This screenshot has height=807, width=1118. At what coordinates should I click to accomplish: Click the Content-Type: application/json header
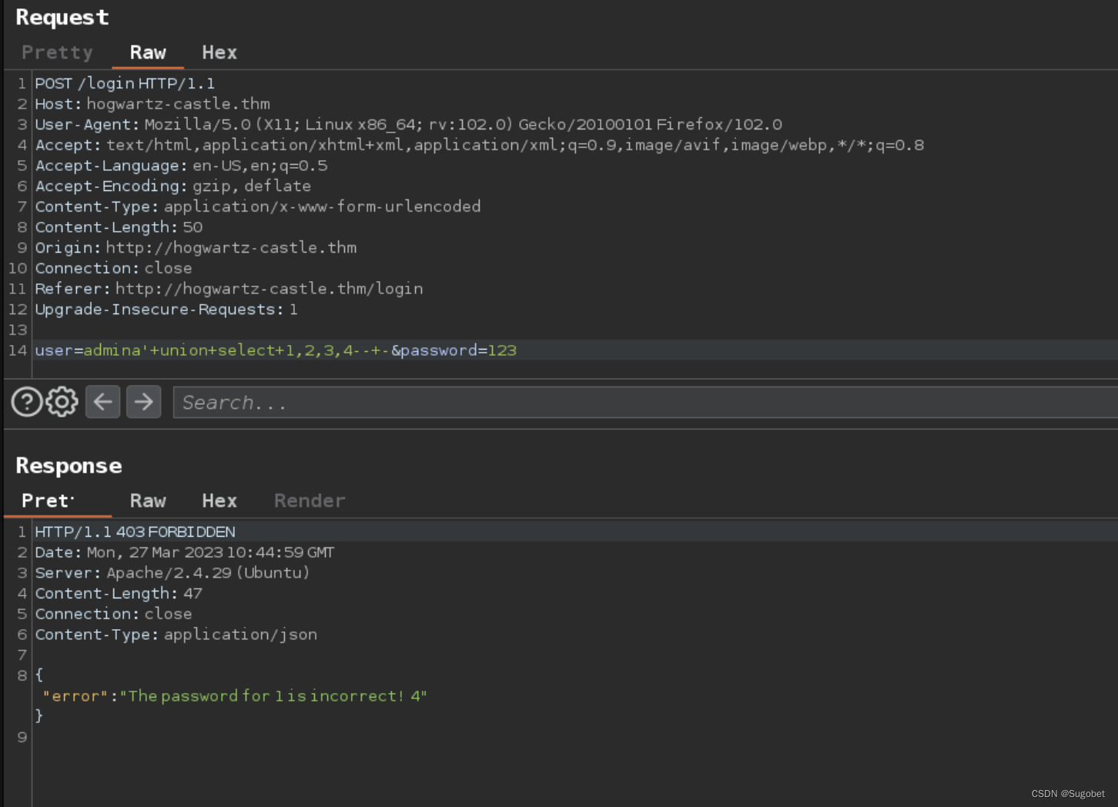176,635
